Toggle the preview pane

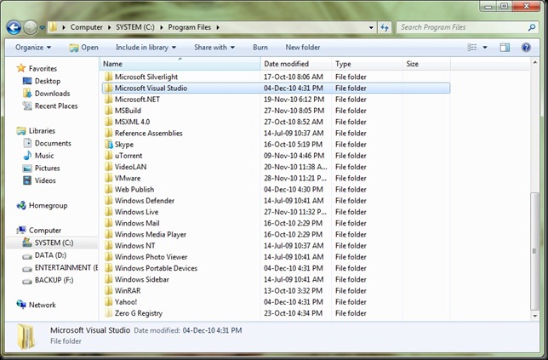[505, 47]
